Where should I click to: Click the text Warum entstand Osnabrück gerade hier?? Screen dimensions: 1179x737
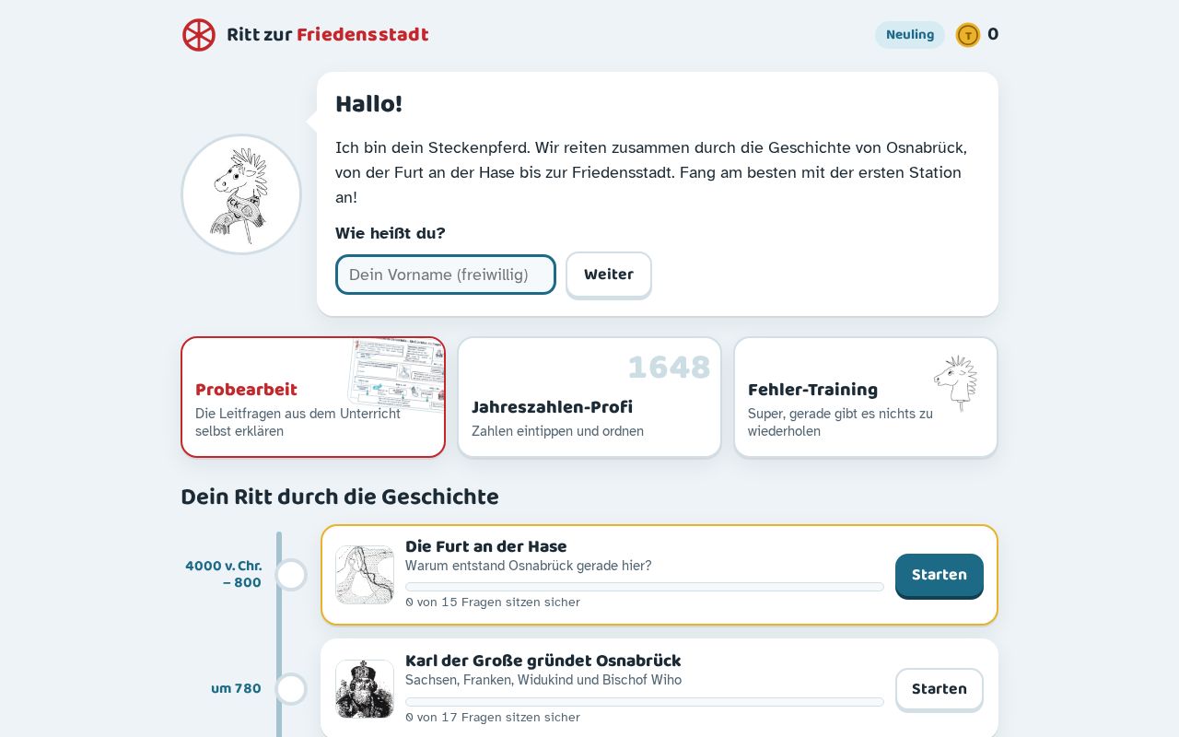point(529,566)
